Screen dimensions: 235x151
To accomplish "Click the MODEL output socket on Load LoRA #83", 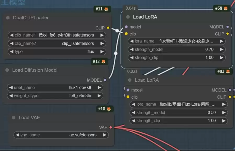I will (x=230, y=90).
